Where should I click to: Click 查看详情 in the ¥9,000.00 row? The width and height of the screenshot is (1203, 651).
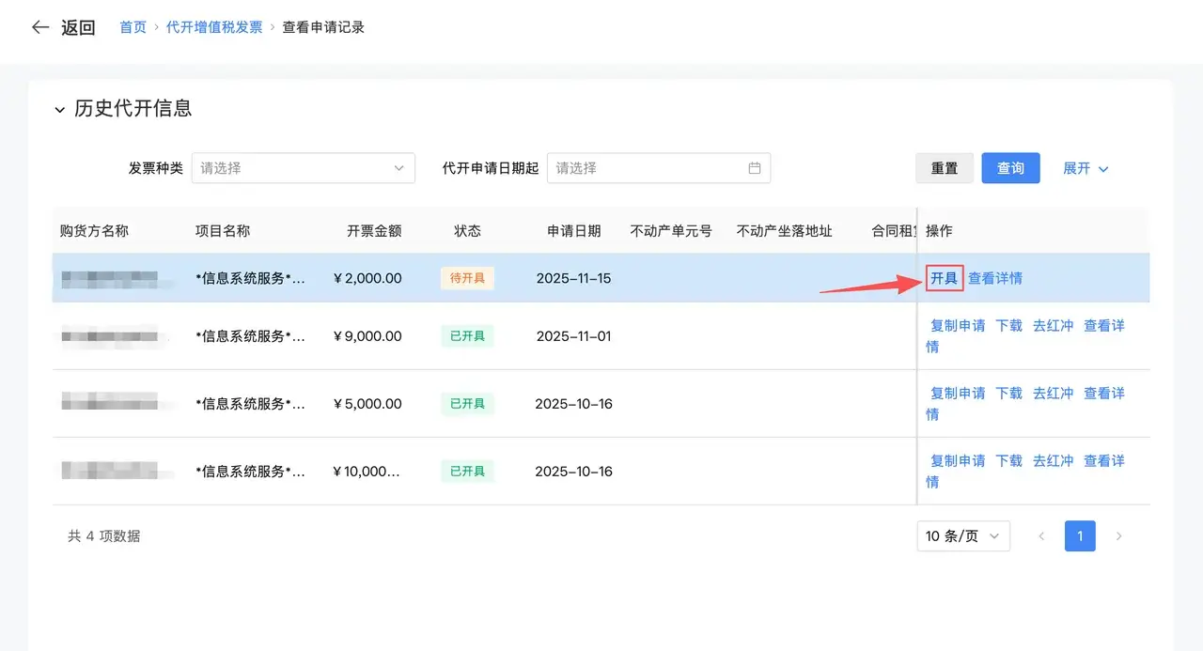[1104, 326]
